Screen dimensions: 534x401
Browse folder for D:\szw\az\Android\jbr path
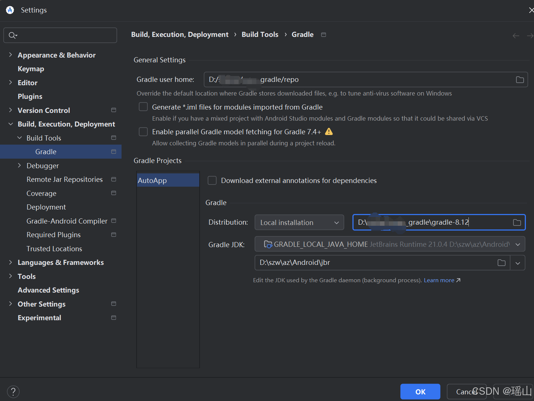point(501,263)
